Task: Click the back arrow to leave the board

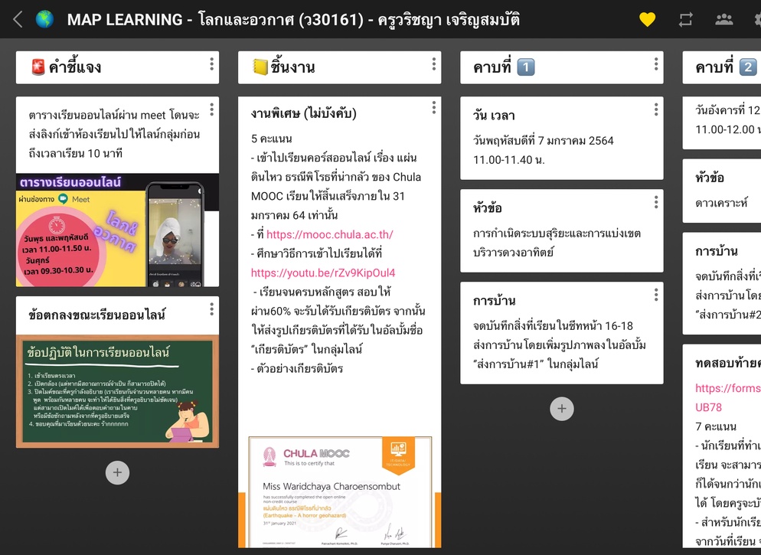Action: [x=16, y=18]
